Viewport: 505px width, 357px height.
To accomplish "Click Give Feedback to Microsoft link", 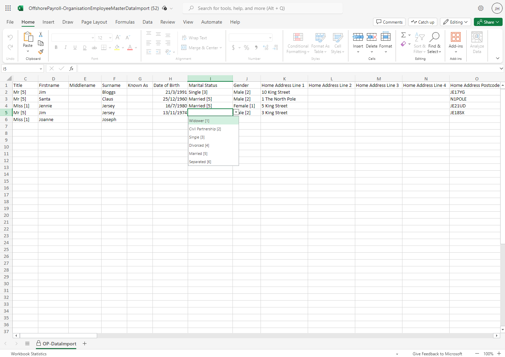I will (x=437, y=354).
